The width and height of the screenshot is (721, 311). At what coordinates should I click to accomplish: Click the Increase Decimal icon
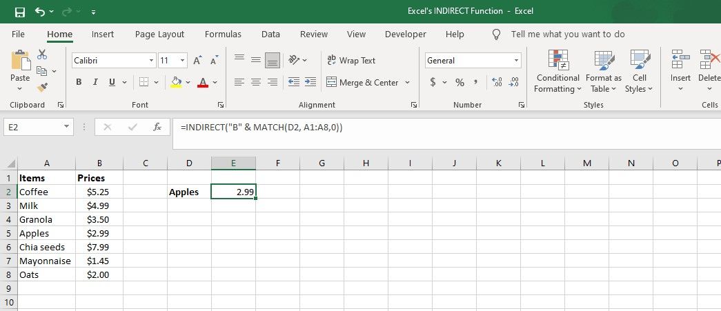click(x=497, y=83)
